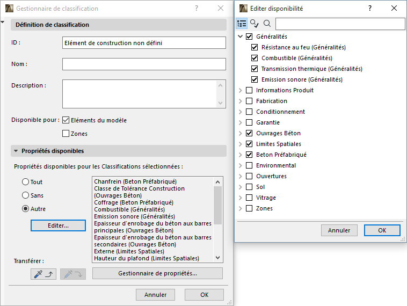Click the Editer... button
The width and height of the screenshot is (407, 306).
58,225
